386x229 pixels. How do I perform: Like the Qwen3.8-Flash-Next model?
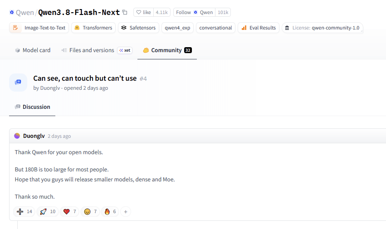(143, 12)
